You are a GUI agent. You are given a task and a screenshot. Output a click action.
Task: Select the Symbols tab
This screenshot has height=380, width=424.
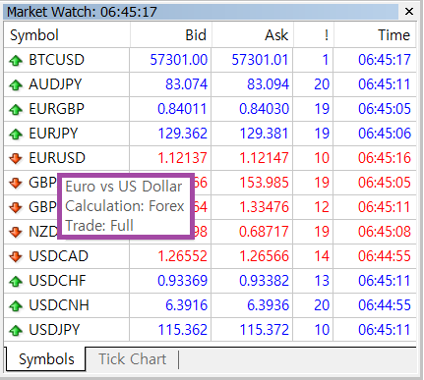46,359
